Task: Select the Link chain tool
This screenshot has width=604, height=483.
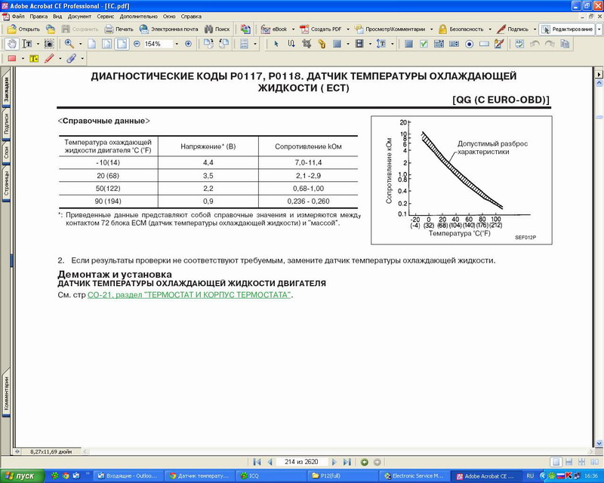Action: (322, 44)
